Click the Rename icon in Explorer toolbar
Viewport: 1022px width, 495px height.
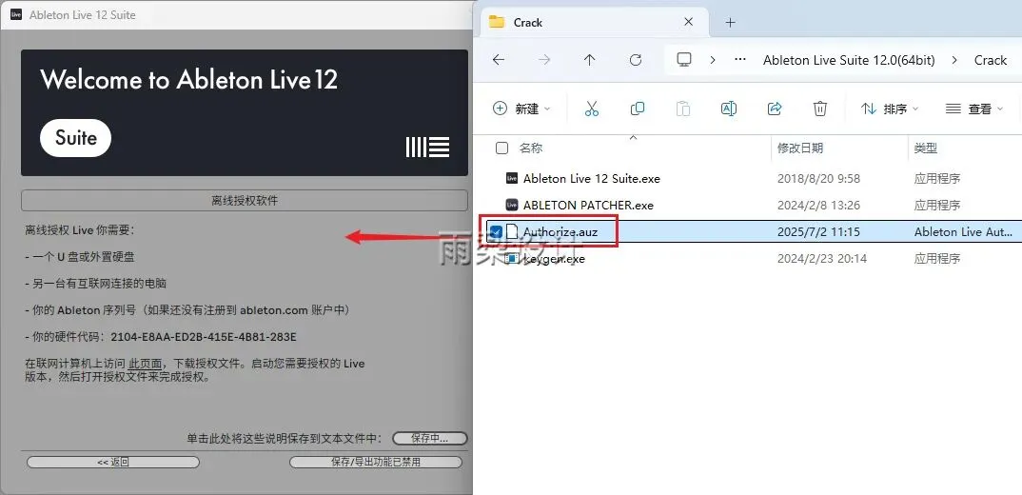click(x=729, y=109)
